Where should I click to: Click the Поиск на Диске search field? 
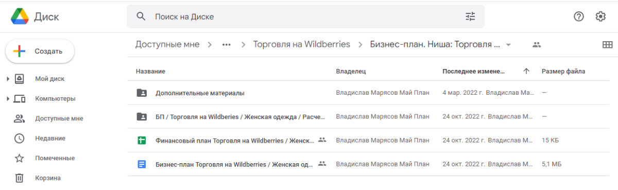coord(305,16)
